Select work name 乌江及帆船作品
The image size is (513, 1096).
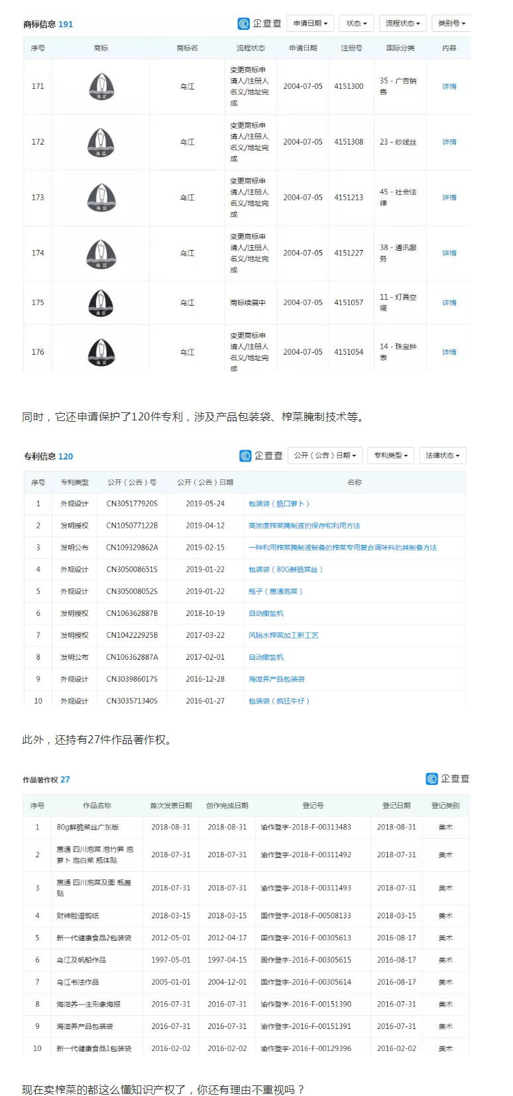81,960
